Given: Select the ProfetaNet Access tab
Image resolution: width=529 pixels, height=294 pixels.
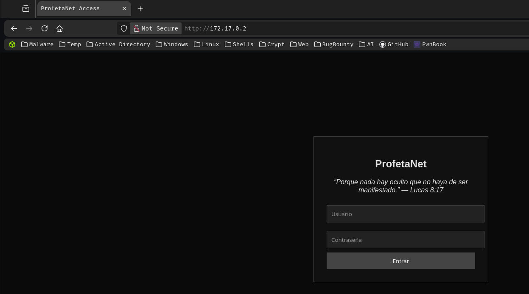Looking at the screenshot, I should (x=76, y=8).
